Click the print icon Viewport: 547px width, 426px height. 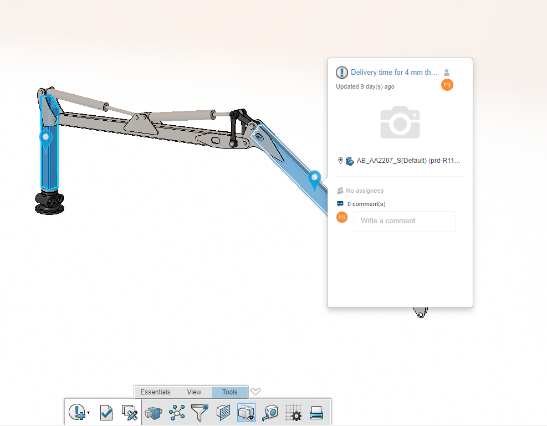pyautogui.click(x=316, y=412)
